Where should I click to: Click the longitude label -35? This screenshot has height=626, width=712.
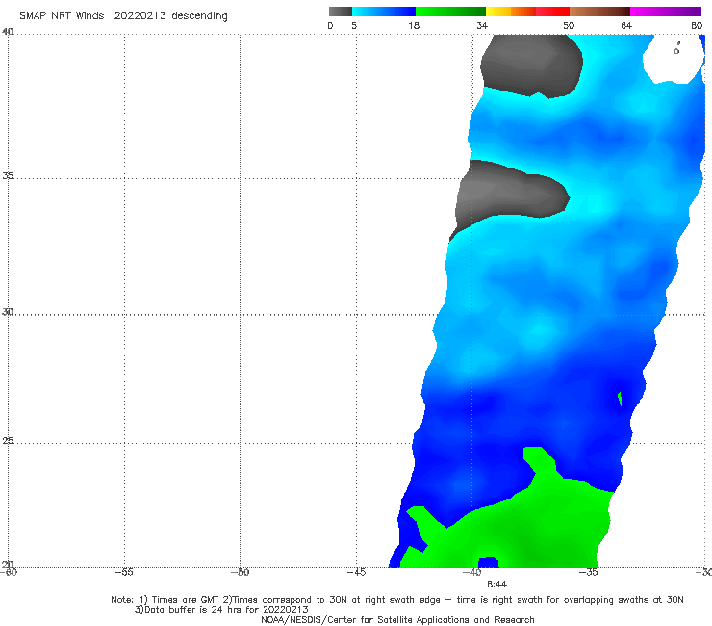tap(589, 572)
